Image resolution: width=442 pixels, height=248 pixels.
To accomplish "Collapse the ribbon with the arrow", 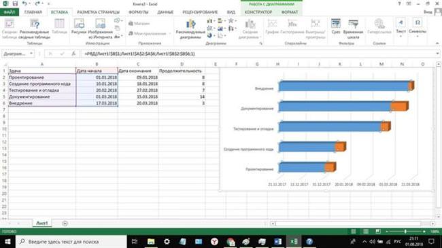I will pyautogui.click(x=437, y=43).
